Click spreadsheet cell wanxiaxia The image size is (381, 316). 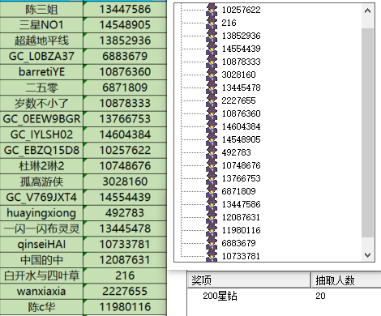[x=41, y=292]
